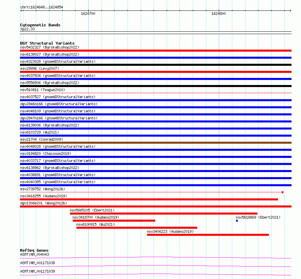Click the nsv4038691 gnomAD variant label
The image size is (301, 279).
[58, 175]
